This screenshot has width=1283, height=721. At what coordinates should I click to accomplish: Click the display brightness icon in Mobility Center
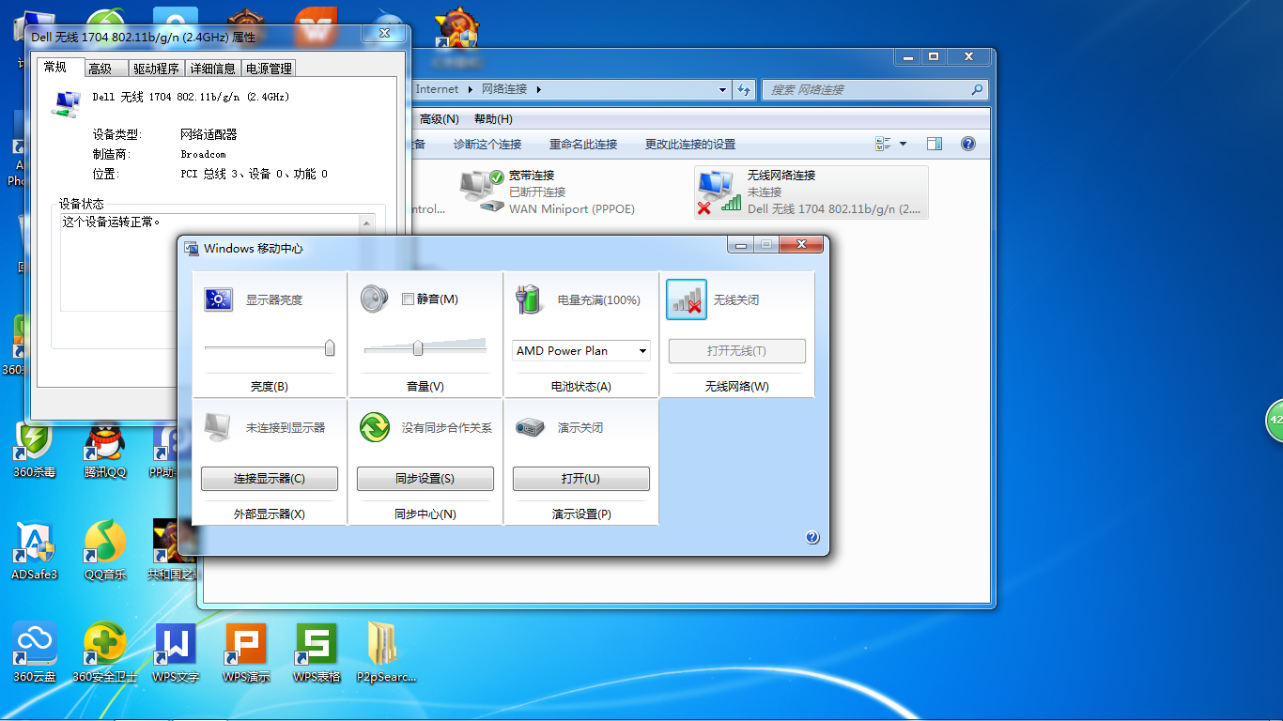(x=219, y=299)
